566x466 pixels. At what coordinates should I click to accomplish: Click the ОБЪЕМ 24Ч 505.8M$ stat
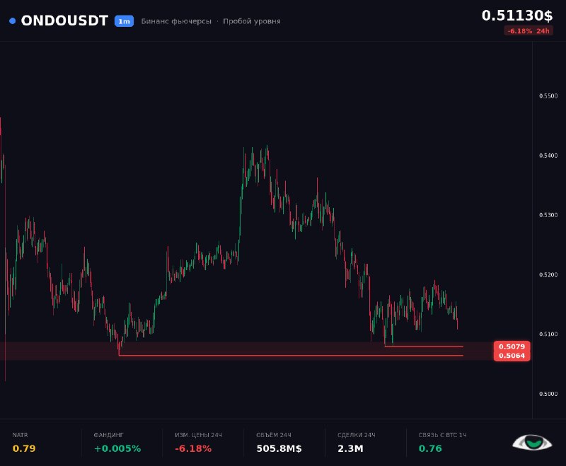click(x=279, y=443)
